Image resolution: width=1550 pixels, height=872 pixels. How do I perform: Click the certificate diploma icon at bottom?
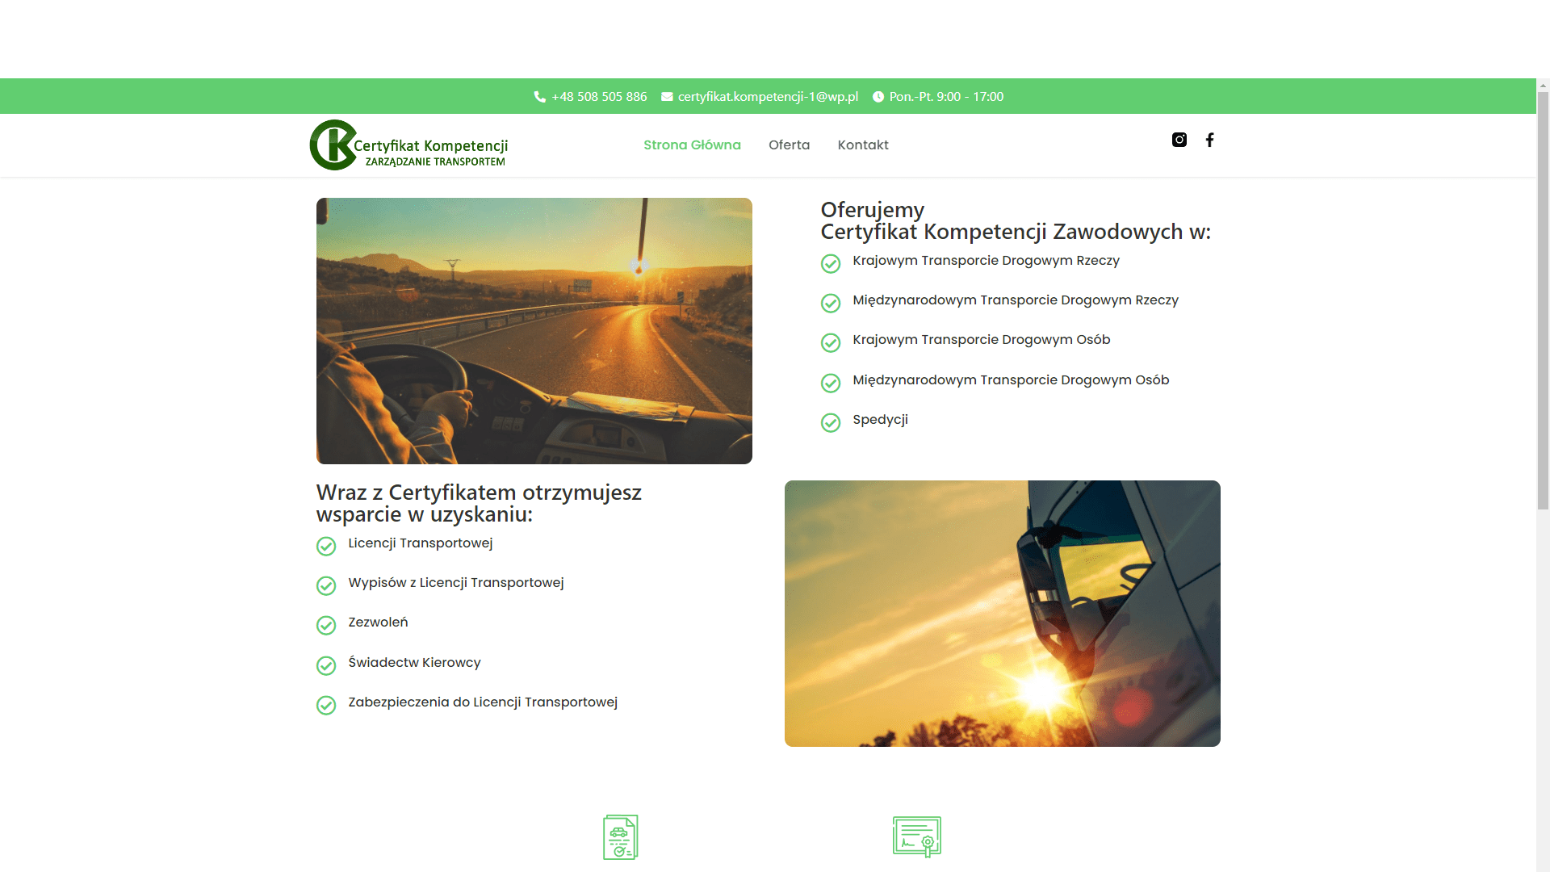pyautogui.click(x=917, y=836)
